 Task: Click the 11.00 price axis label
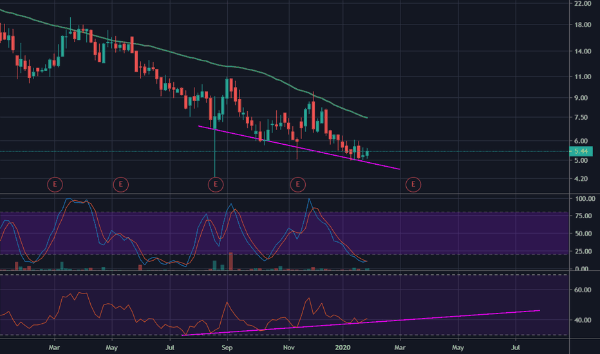click(583, 77)
